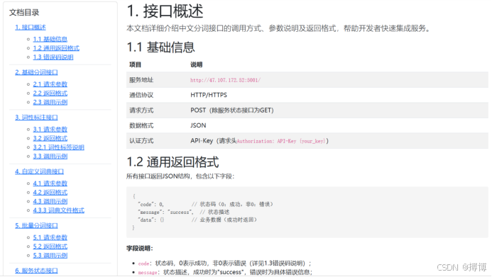The height and width of the screenshot is (277, 492).
Task: Click the '文档目录' sidebar title
Action: [x=24, y=13]
